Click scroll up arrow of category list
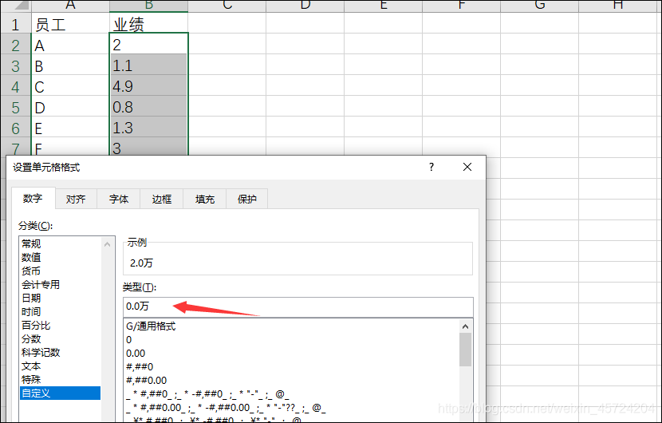Viewport: 662px width, 423px height. (x=107, y=244)
